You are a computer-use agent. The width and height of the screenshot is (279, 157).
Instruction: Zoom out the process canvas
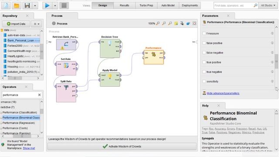tap(170, 23)
